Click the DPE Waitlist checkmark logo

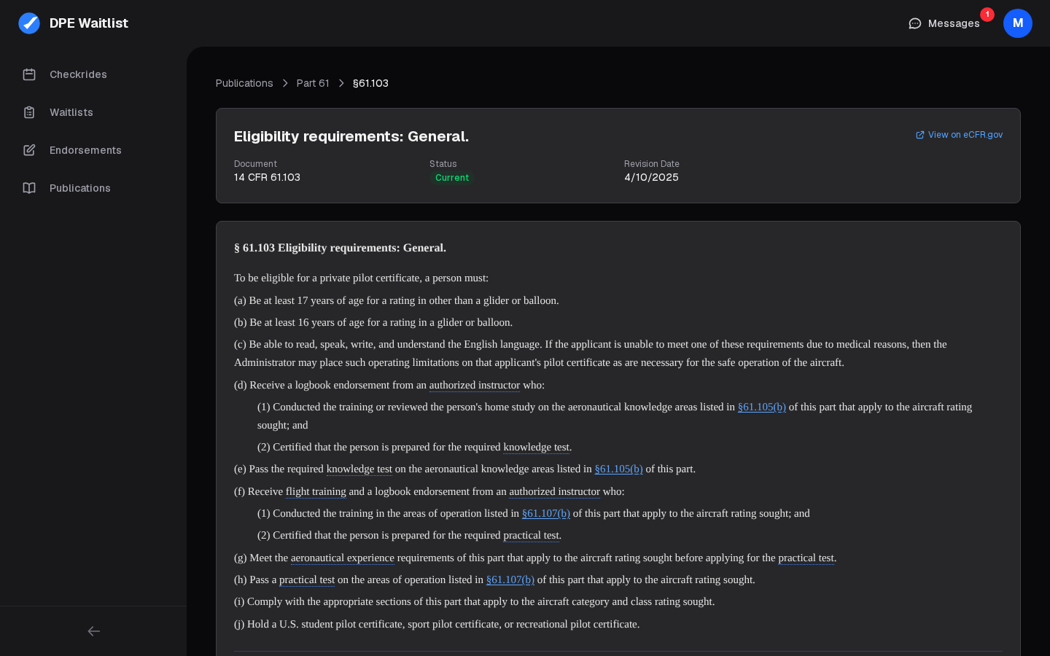(x=29, y=23)
